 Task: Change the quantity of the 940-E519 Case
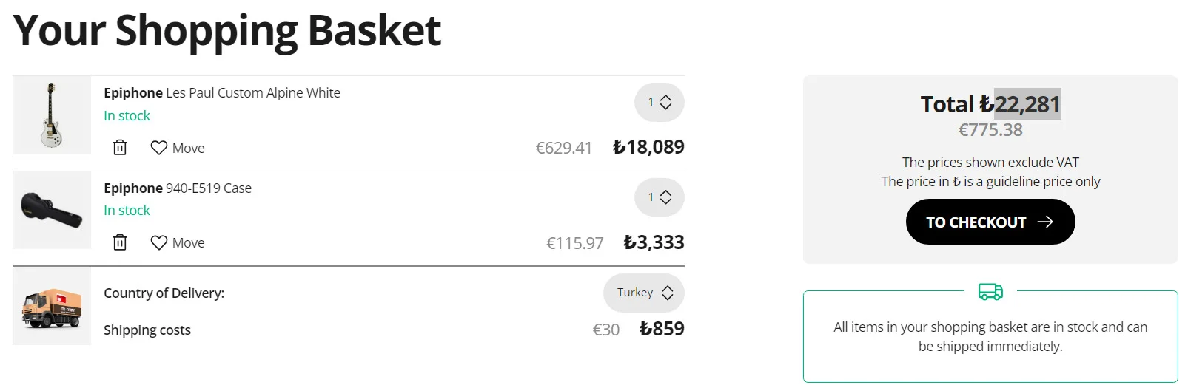(659, 197)
